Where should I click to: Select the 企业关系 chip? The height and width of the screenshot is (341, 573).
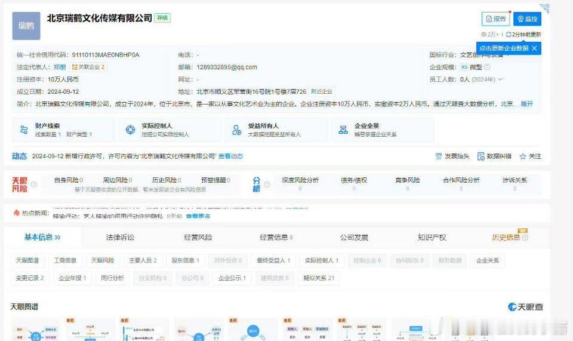click(x=488, y=260)
